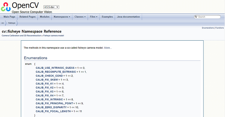
Task: Open CALIB_FIX_K4 enum link
Action: coord(44,96)
